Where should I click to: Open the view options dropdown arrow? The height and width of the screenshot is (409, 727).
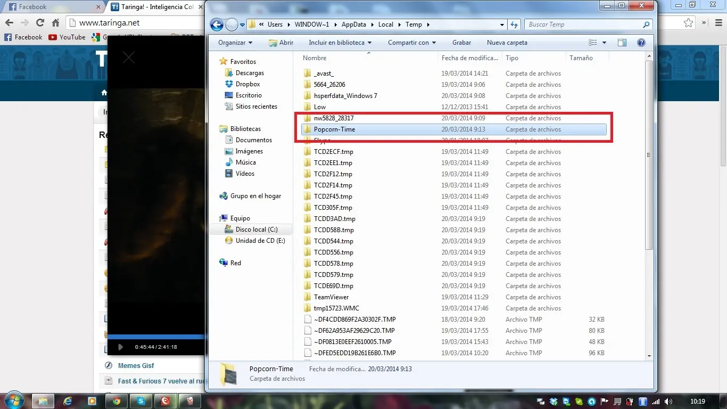(x=605, y=43)
